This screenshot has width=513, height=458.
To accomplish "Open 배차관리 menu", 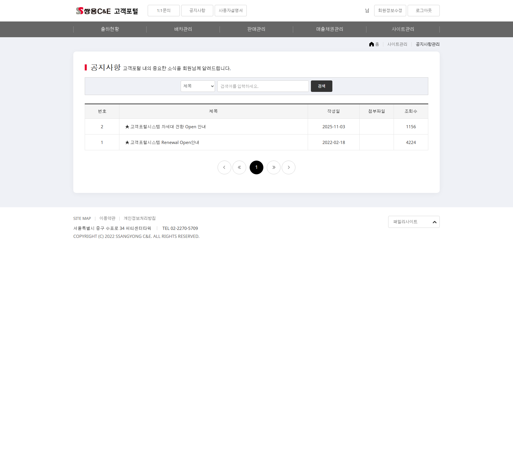I will [183, 29].
